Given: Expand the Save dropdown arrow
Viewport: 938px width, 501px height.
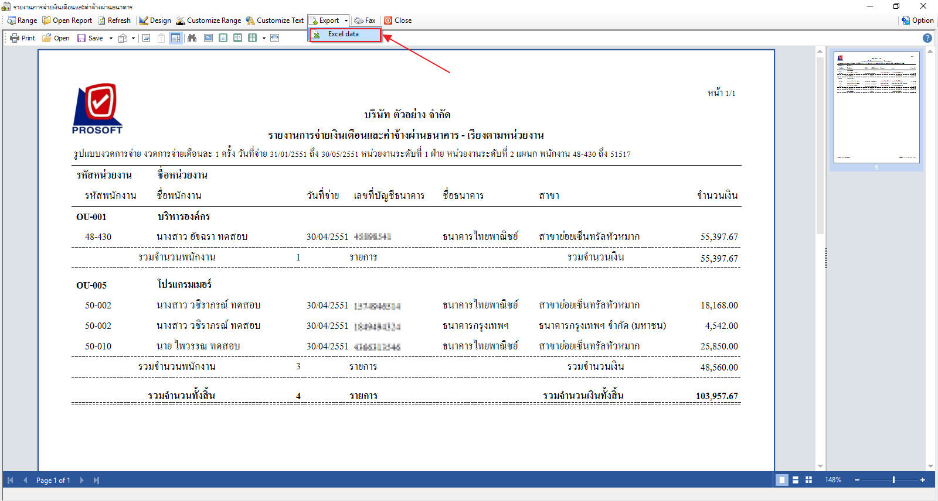Looking at the screenshot, I should pos(111,38).
